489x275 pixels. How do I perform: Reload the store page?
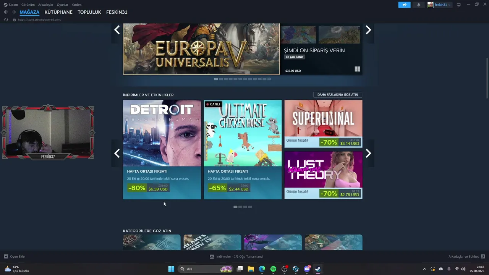coord(6,19)
